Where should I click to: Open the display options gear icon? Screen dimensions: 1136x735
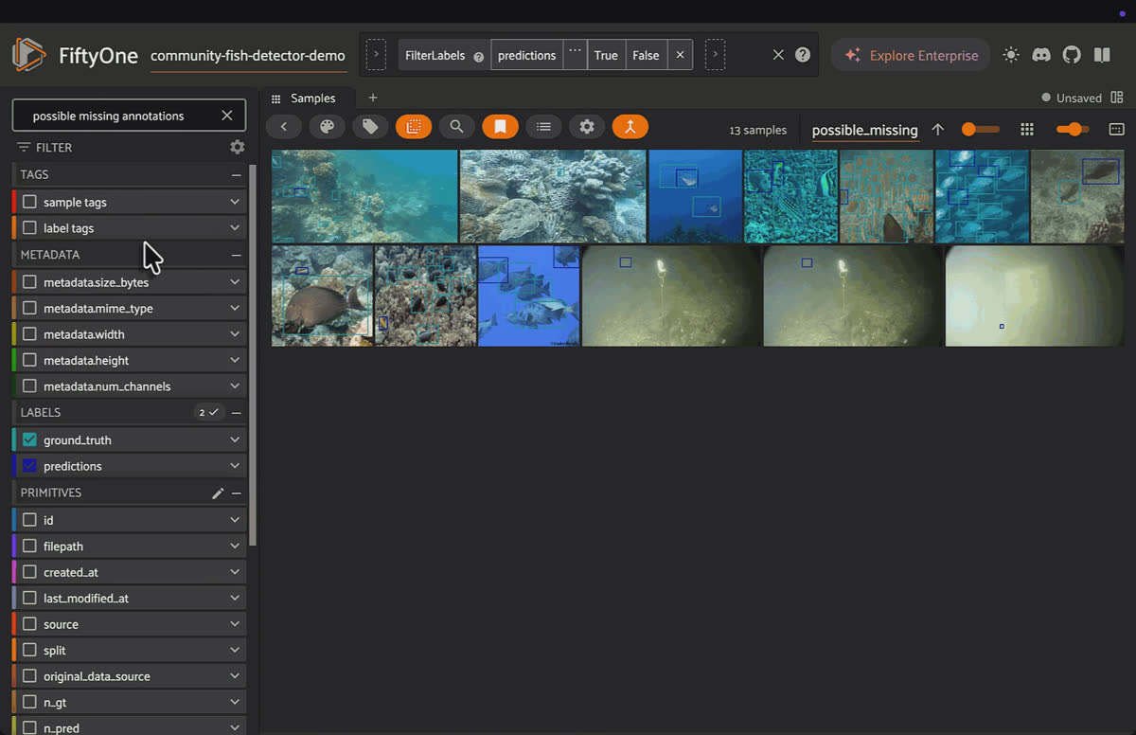(x=587, y=127)
